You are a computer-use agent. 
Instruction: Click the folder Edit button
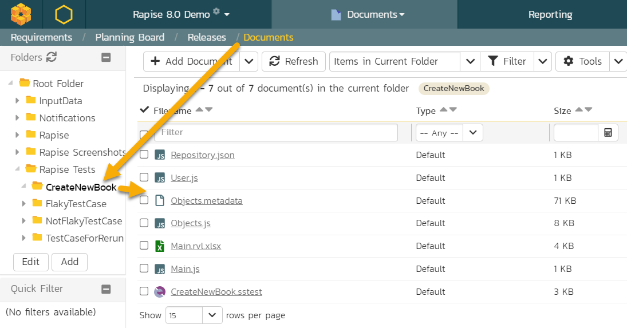(x=31, y=262)
